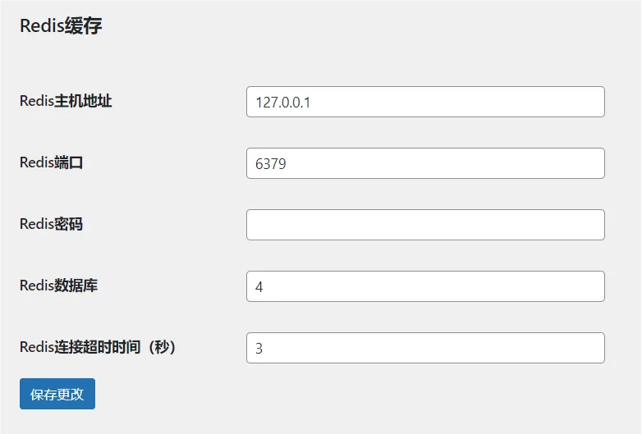Click the Redis连接超时时间（秒）label

tap(98, 347)
